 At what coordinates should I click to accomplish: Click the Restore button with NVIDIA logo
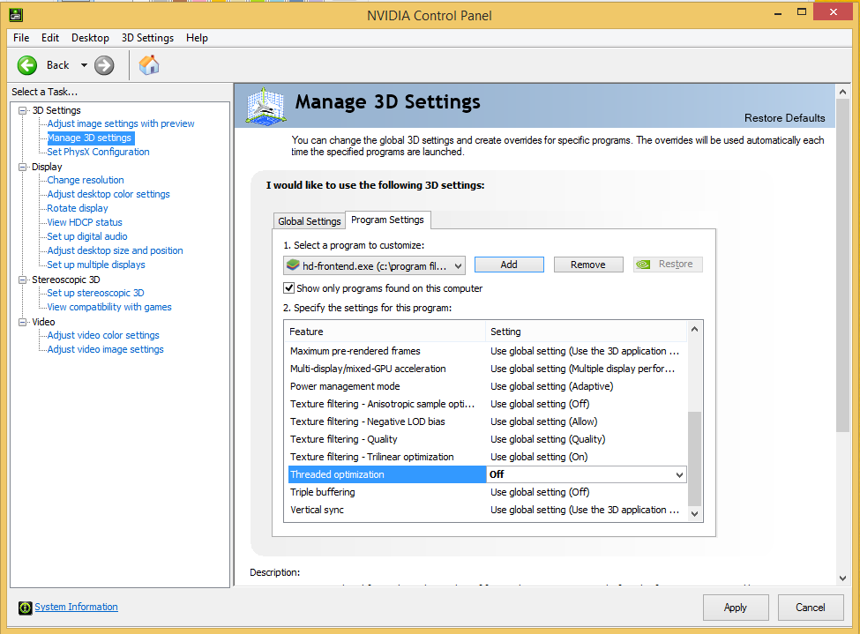[x=668, y=265]
